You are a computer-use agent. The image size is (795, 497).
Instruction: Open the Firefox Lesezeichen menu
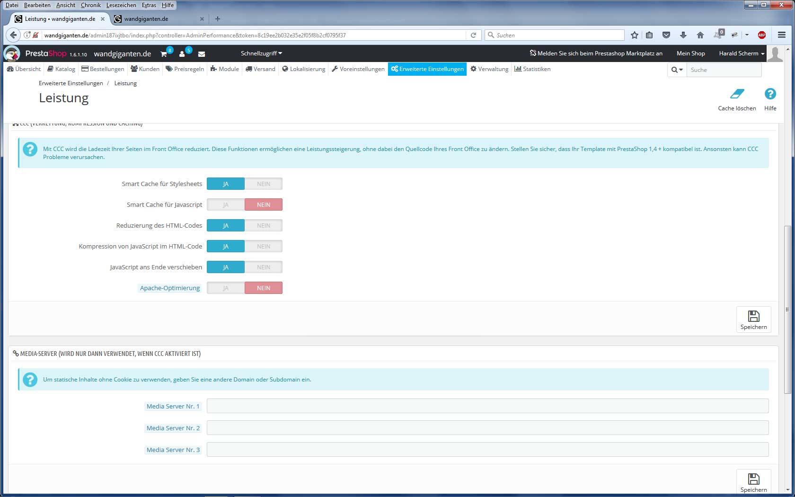click(x=121, y=5)
